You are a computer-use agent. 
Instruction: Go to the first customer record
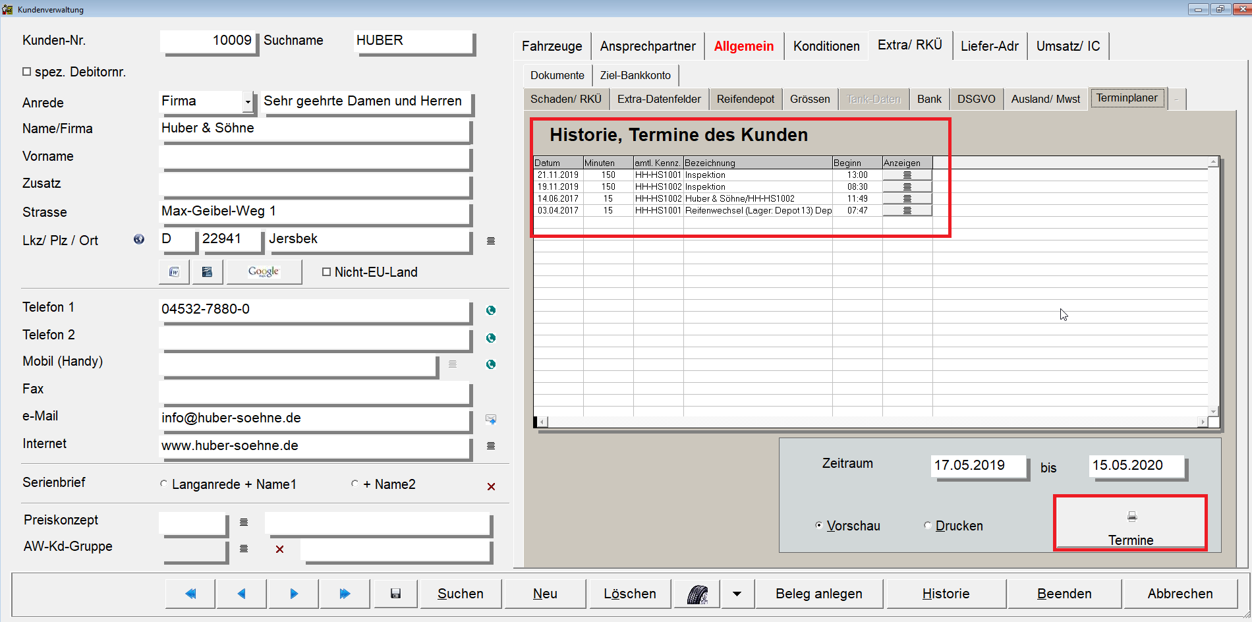[190, 594]
